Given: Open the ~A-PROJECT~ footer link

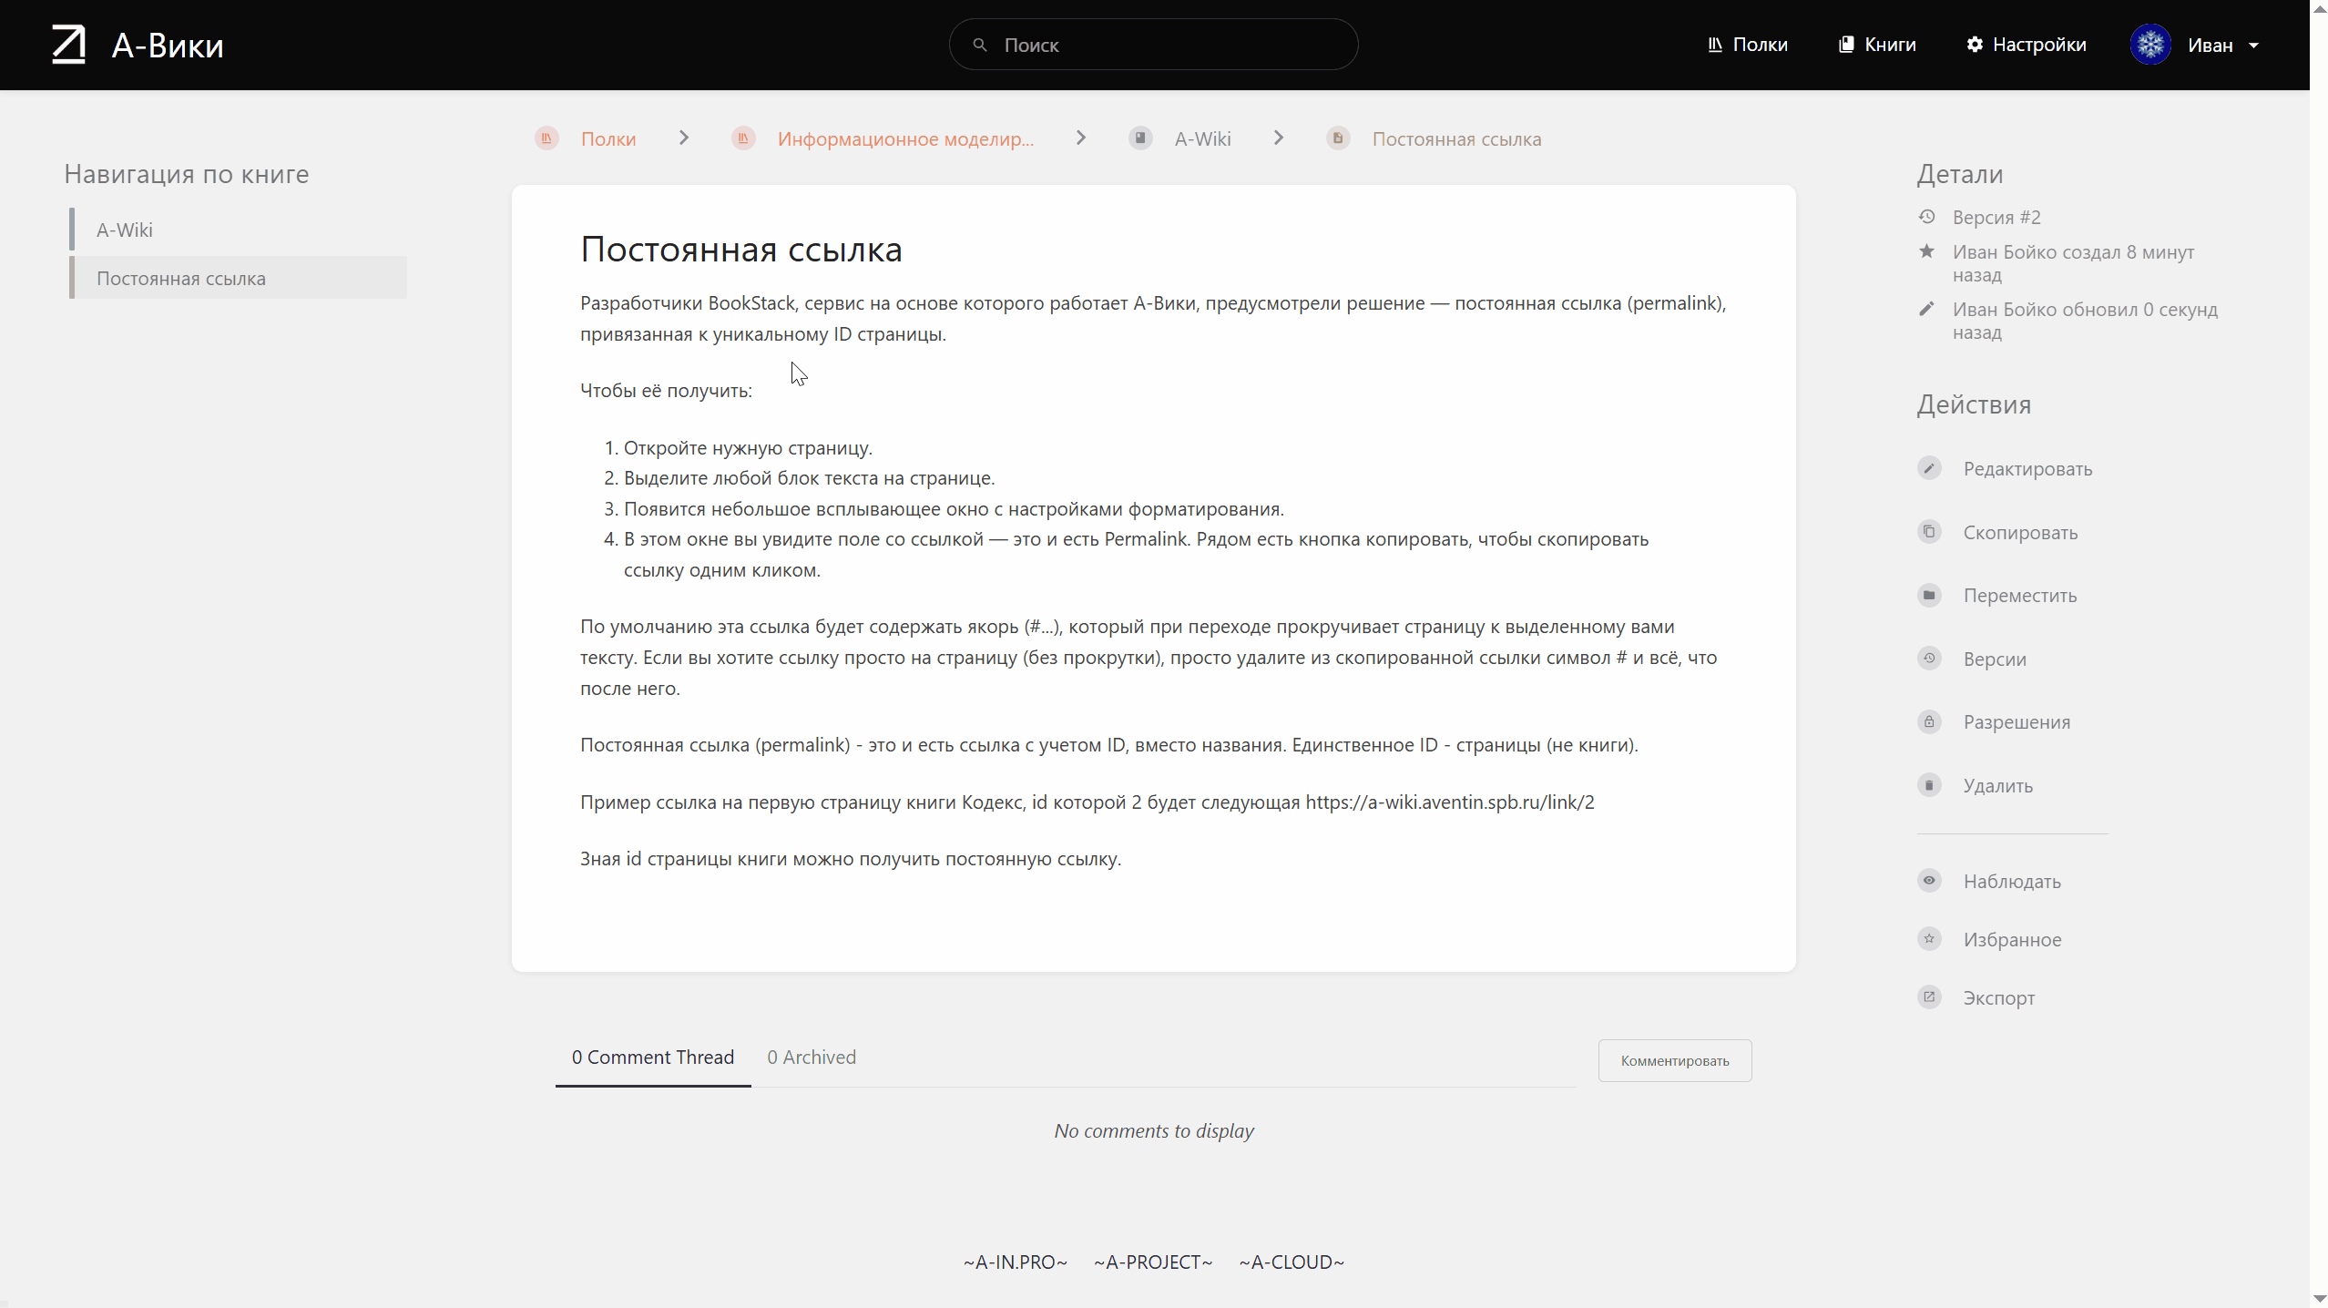Looking at the screenshot, I should (x=1153, y=1262).
